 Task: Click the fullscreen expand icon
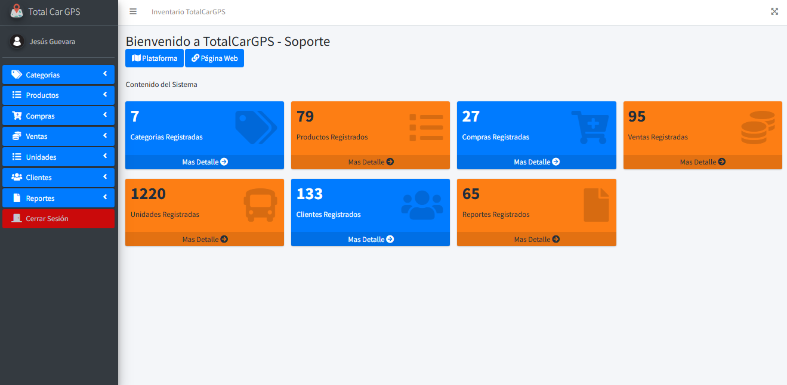tap(774, 11)
